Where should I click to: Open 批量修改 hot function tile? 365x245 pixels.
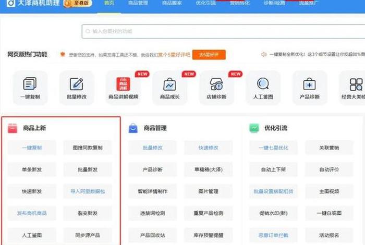(77, 88)
